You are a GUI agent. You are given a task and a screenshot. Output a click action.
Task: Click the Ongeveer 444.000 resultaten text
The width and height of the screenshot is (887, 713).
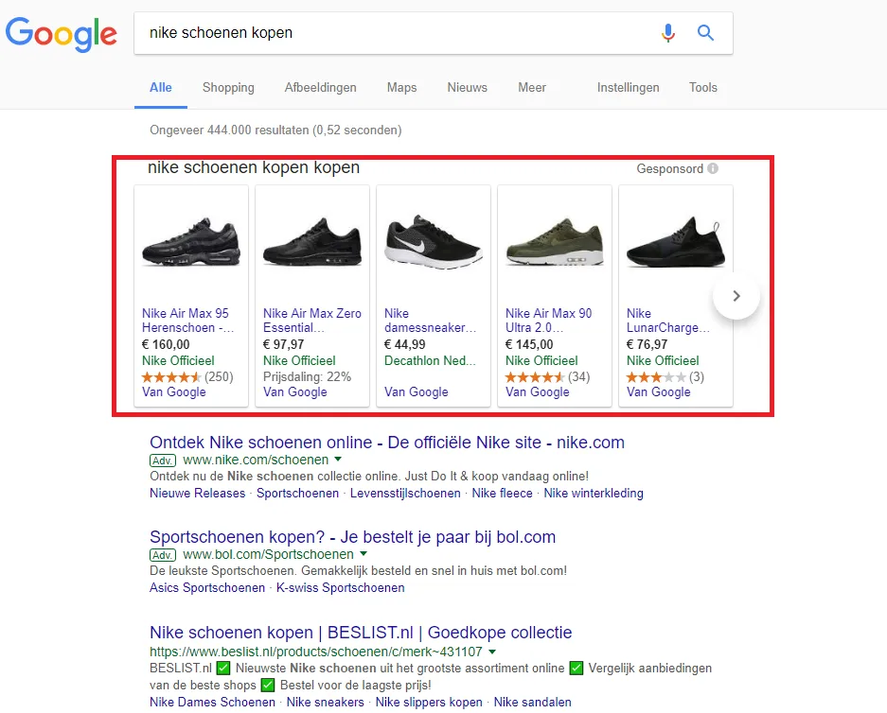[x=275, y=130]
